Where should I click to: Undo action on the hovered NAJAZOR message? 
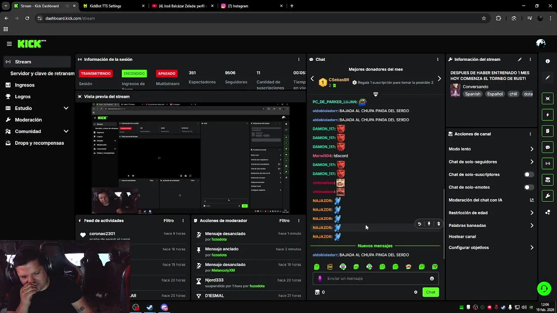(x=419, y=224)
